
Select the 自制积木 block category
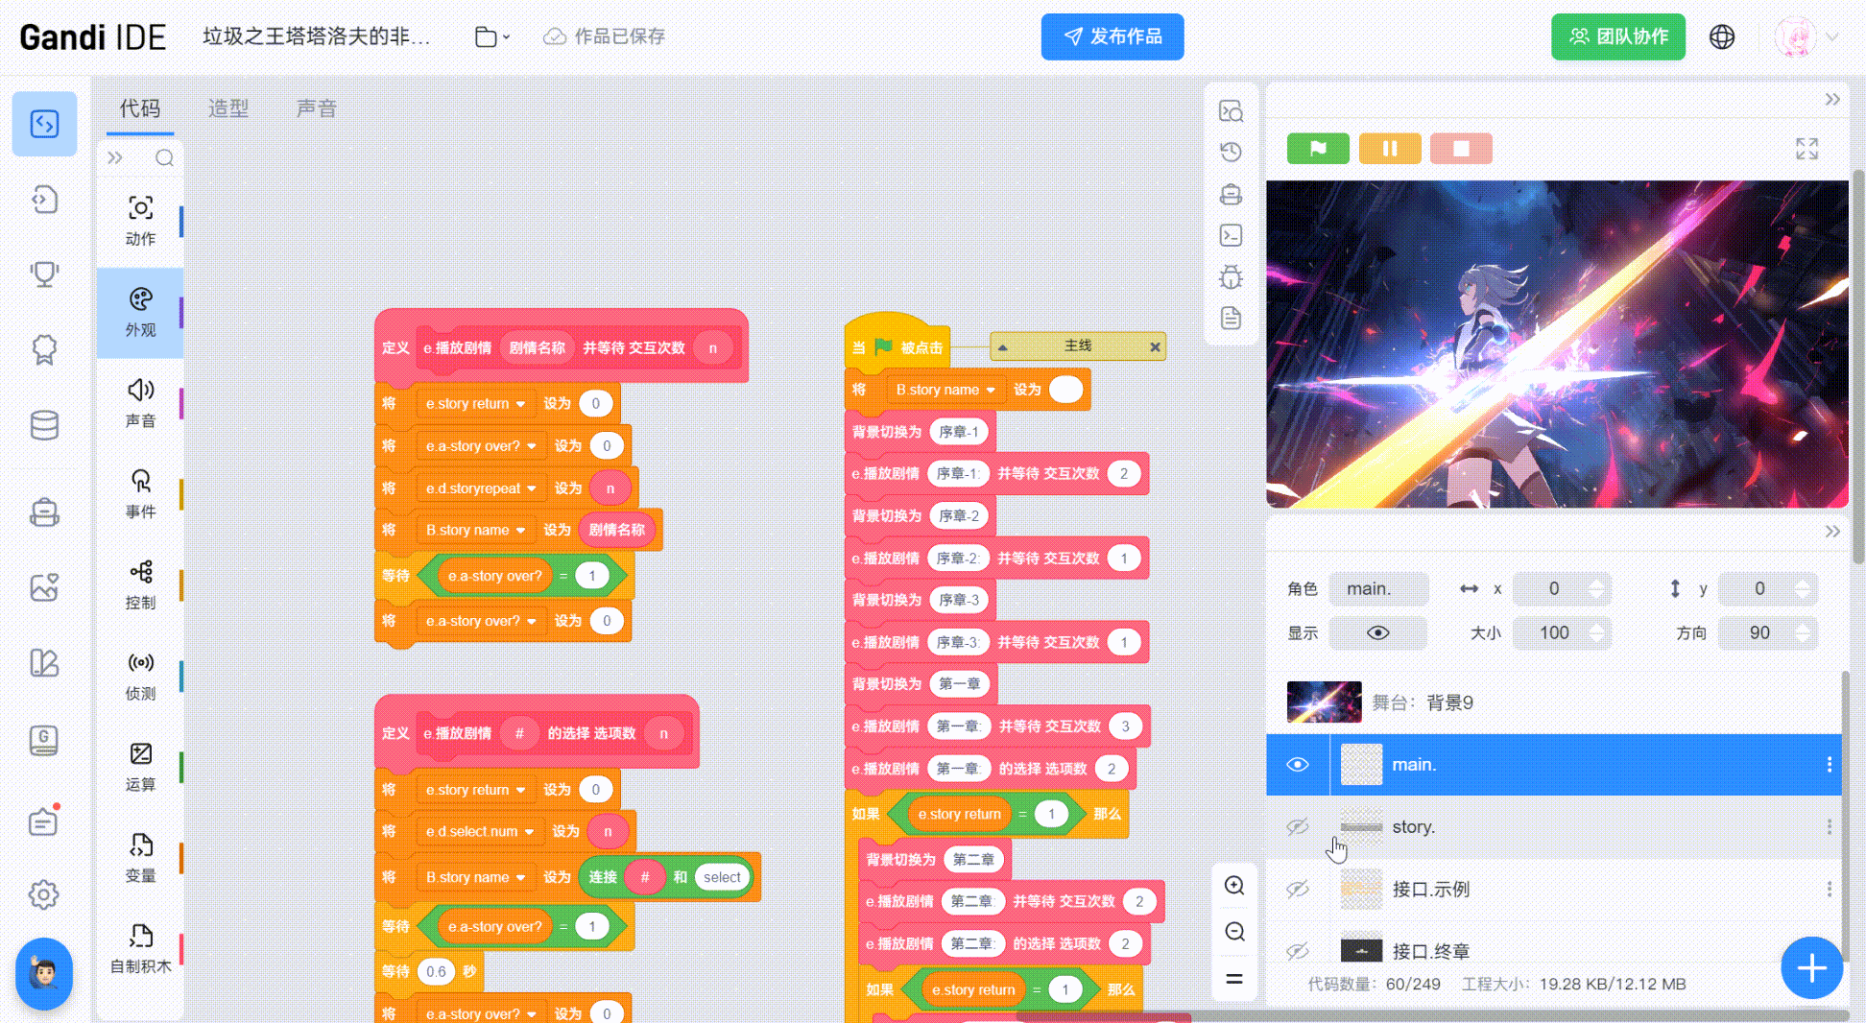point(140,949)
